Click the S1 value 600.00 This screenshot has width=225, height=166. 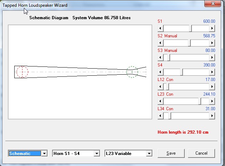click(209, 21)
